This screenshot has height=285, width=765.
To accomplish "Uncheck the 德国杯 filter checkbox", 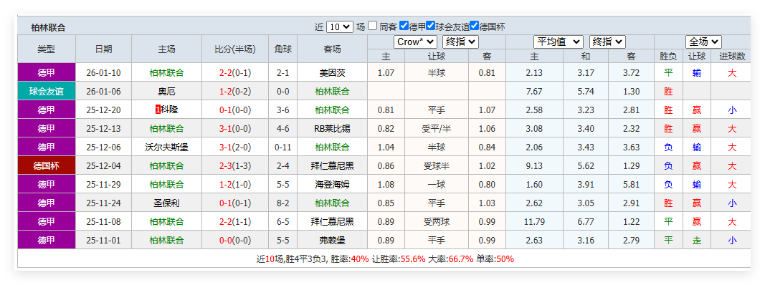I will (474, 26).
